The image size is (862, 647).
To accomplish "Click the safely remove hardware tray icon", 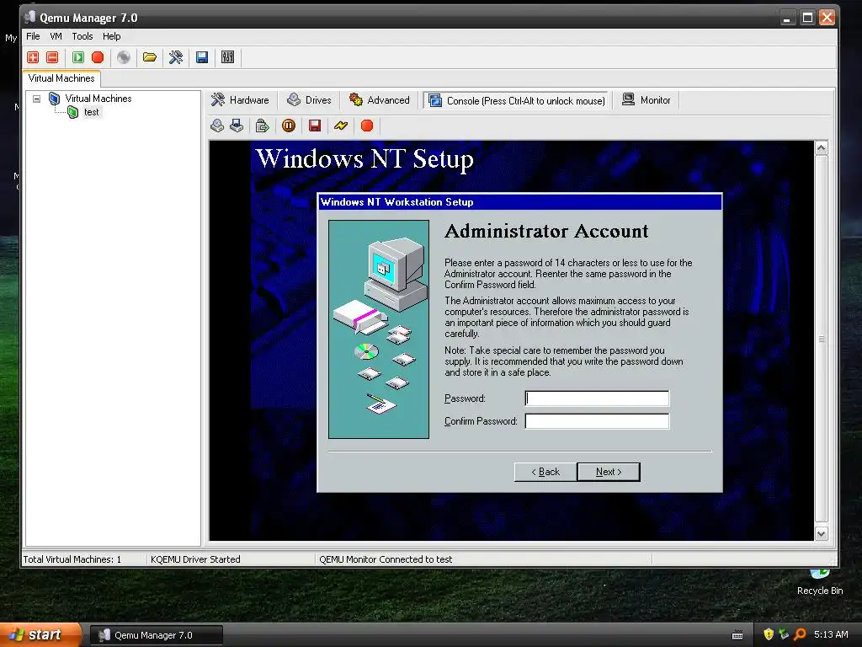I will (784, 634).
